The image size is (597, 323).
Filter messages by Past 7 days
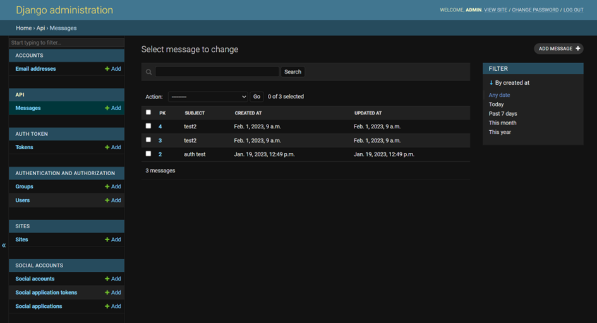click(x=503, y=114)
